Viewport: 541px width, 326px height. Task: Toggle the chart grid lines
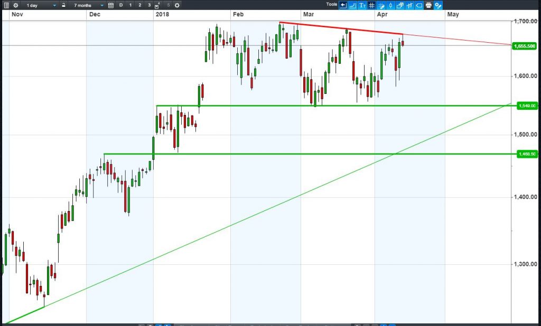371,5
